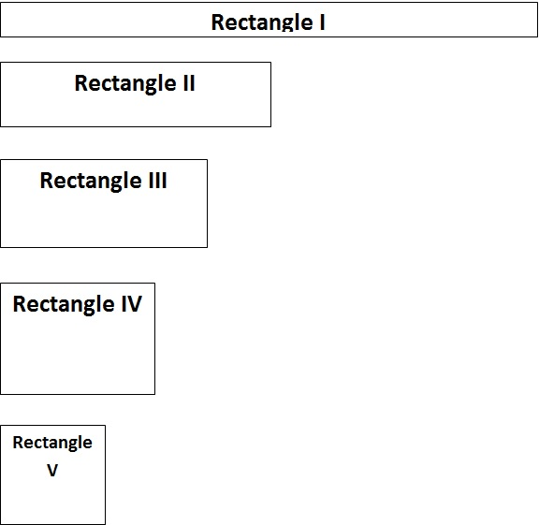Click empty area below Rectangle II label

click(x=136, y=111)
